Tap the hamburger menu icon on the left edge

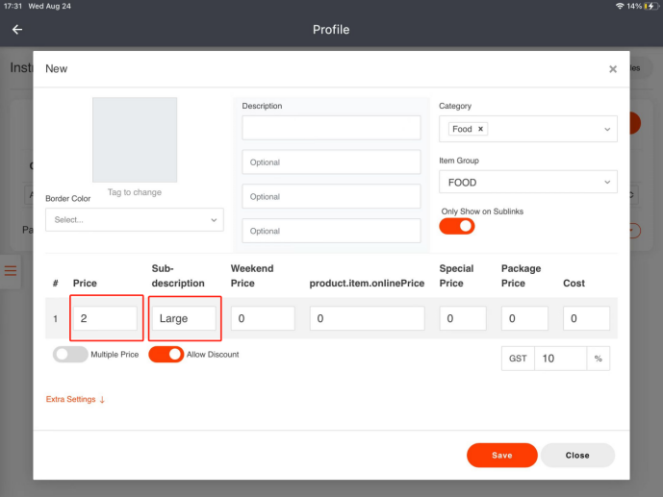pos(12,271)
